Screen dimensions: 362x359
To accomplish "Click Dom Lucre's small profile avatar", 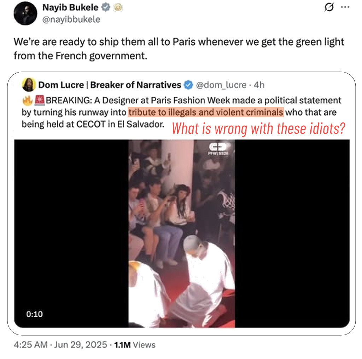I will click(29, 85).
